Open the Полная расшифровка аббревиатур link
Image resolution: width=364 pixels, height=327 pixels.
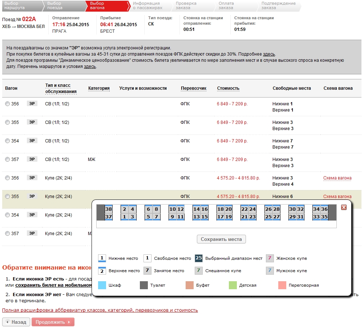100,310
